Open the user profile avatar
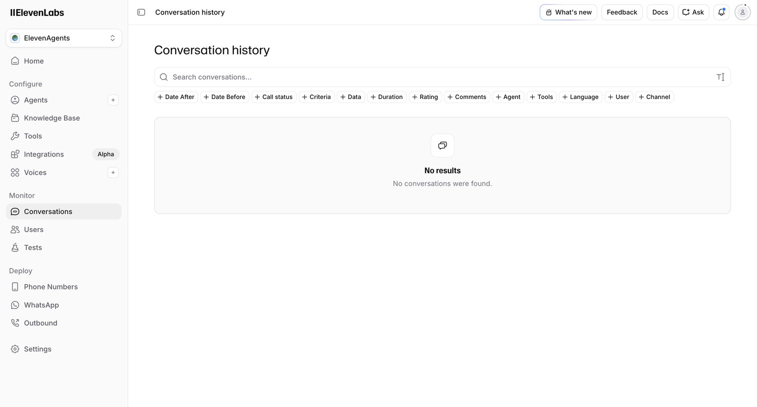This screenshot has width=757, height=407. pos(742,12)
